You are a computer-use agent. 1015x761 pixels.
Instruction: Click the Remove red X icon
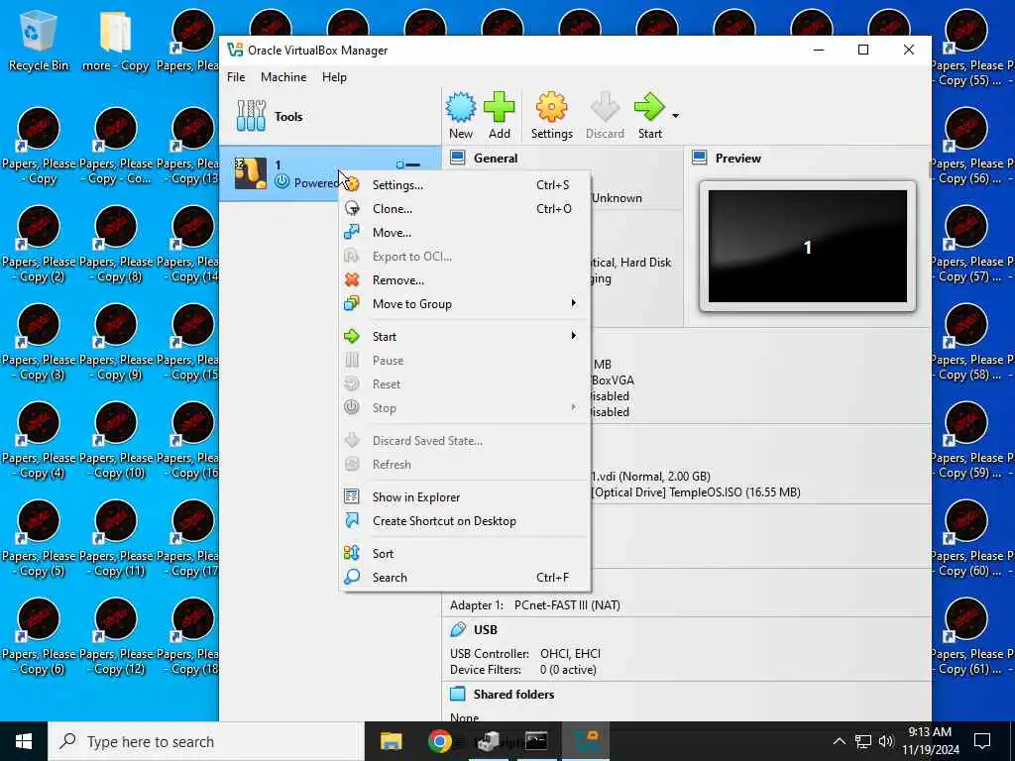click(352, 279)
